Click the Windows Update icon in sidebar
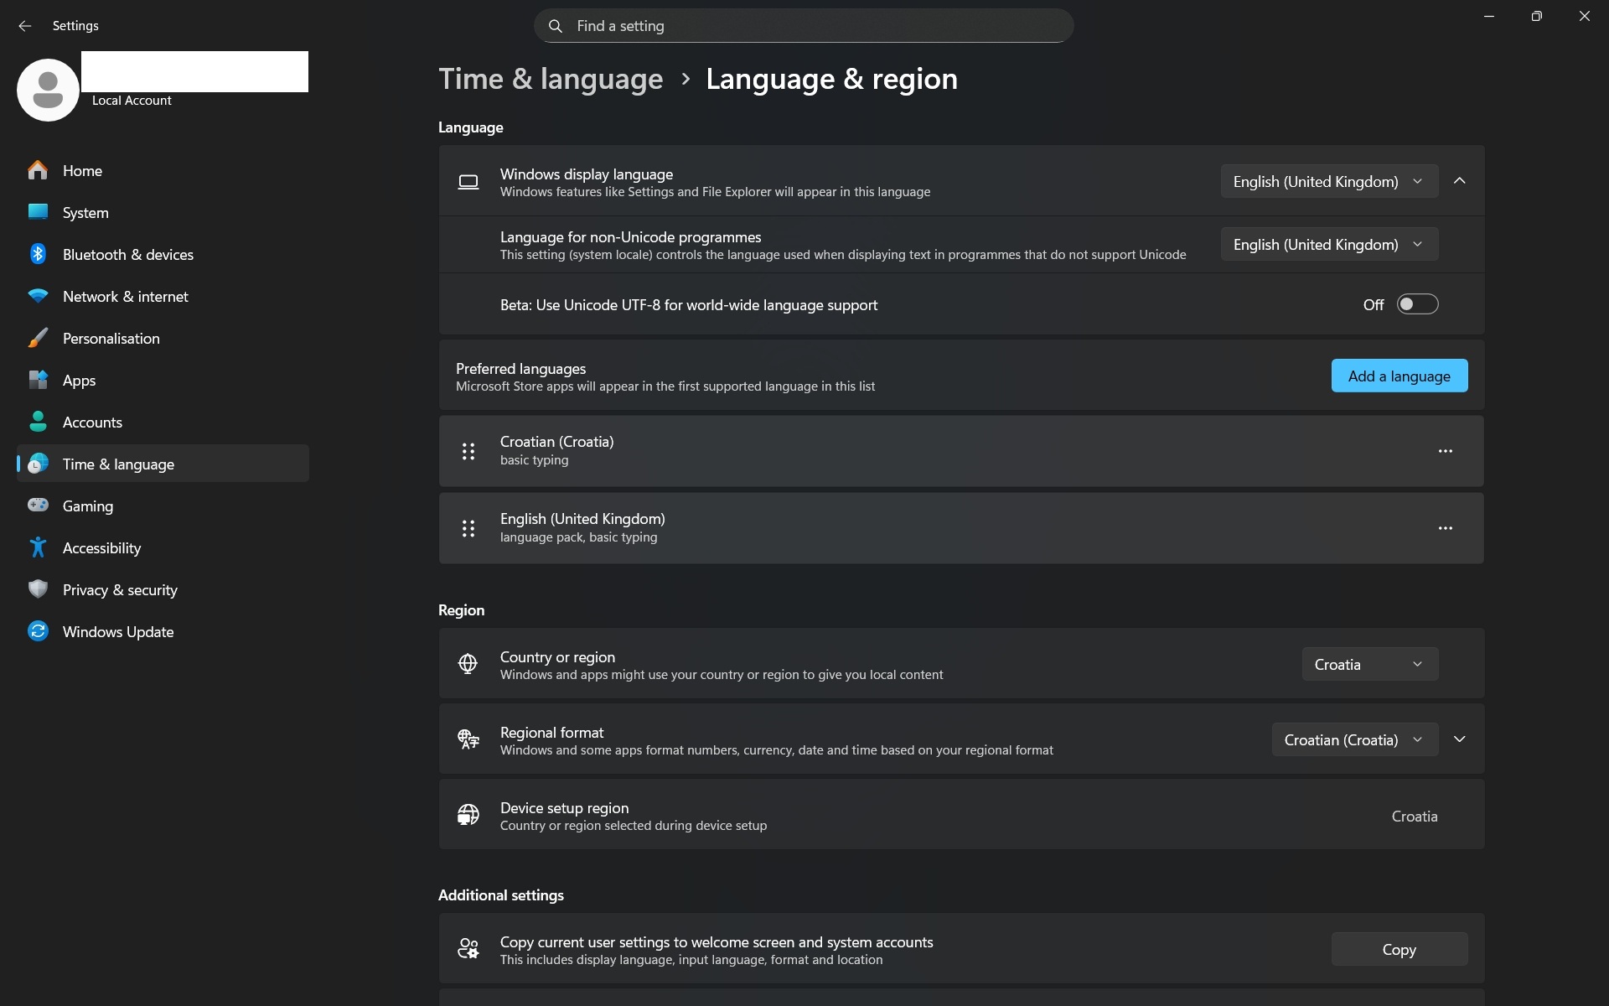This screenshot has width=1609, height=1006. pos(38,631)
